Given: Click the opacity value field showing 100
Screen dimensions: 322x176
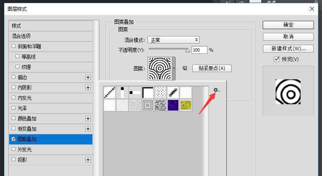Looking at the screenshot, I should pyautogui.click(x=199, y=50).
